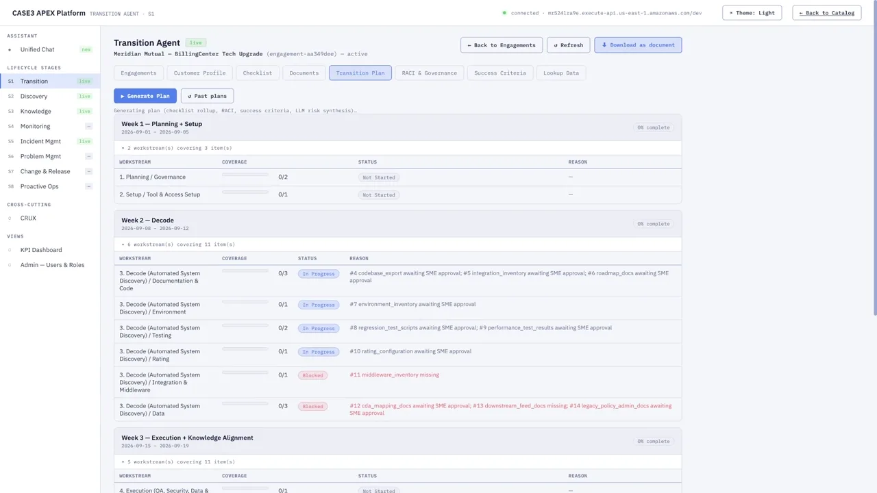Click the Planning / Governance coverage progress bar
877x493 pixels.
point(245,175)
